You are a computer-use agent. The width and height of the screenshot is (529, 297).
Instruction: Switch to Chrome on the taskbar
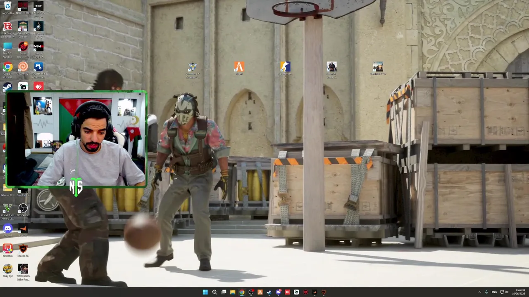point(242,292)
